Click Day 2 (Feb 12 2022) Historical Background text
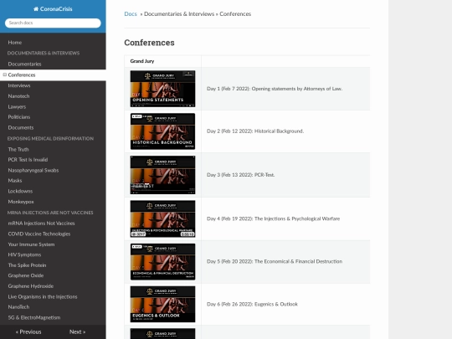The height and width of the screenshot is (339, 452). (255, 131)
